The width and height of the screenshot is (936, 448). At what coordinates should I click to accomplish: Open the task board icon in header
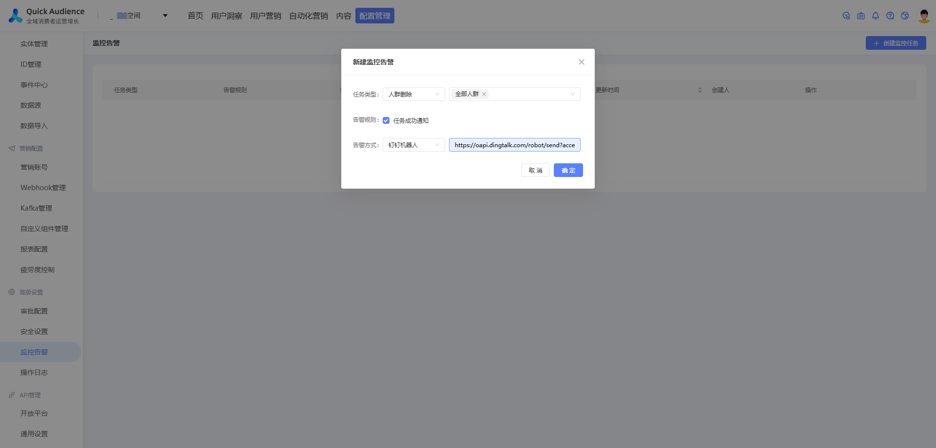click(861, 16)
